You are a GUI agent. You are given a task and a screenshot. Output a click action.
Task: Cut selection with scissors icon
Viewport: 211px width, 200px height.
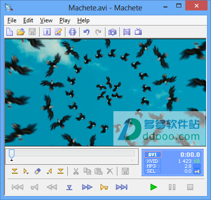[76, 171]
